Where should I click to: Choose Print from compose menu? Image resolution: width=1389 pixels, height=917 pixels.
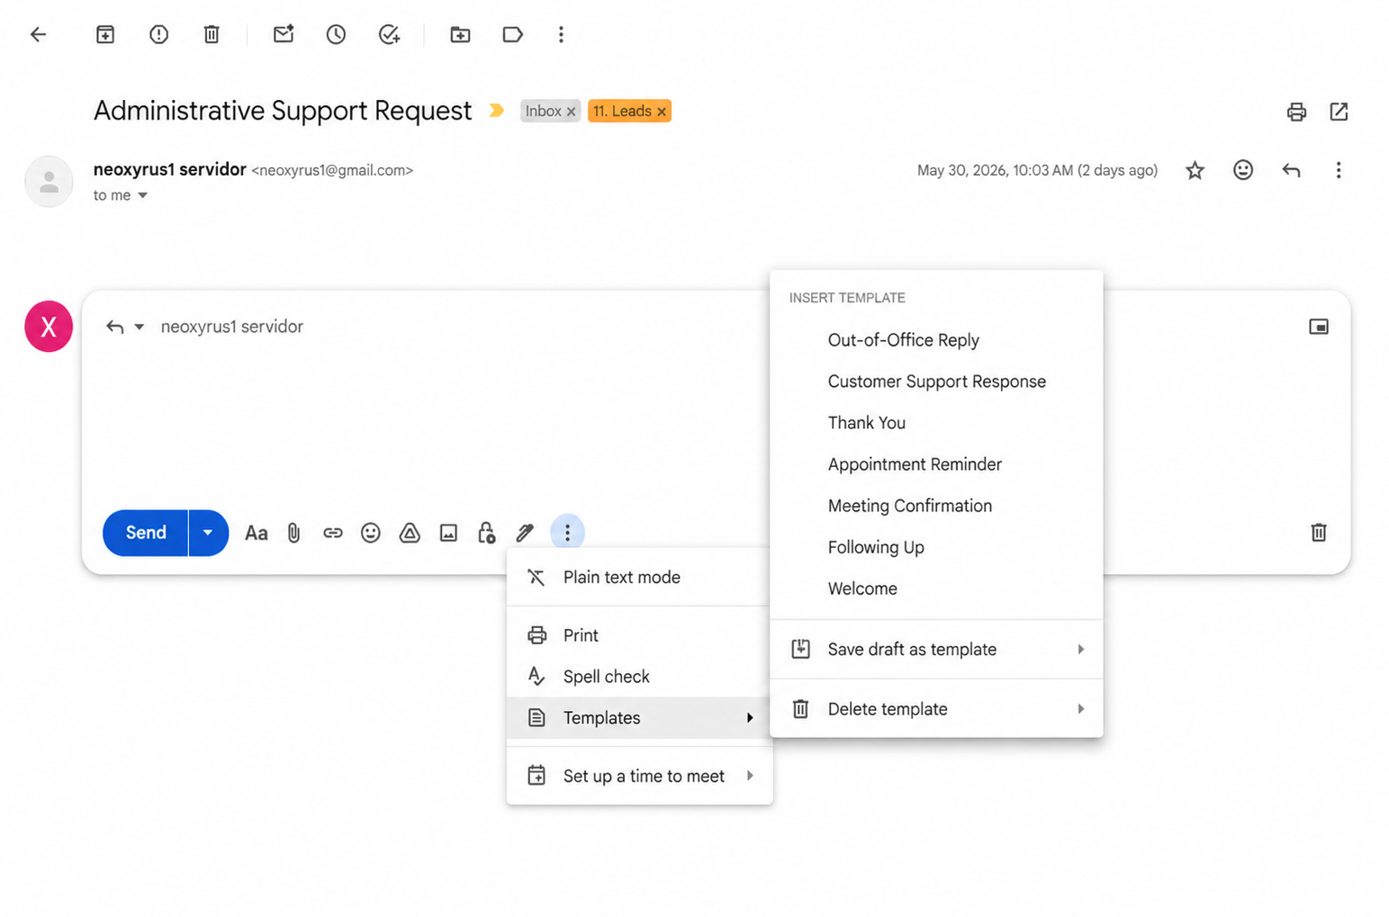[638, 635]
